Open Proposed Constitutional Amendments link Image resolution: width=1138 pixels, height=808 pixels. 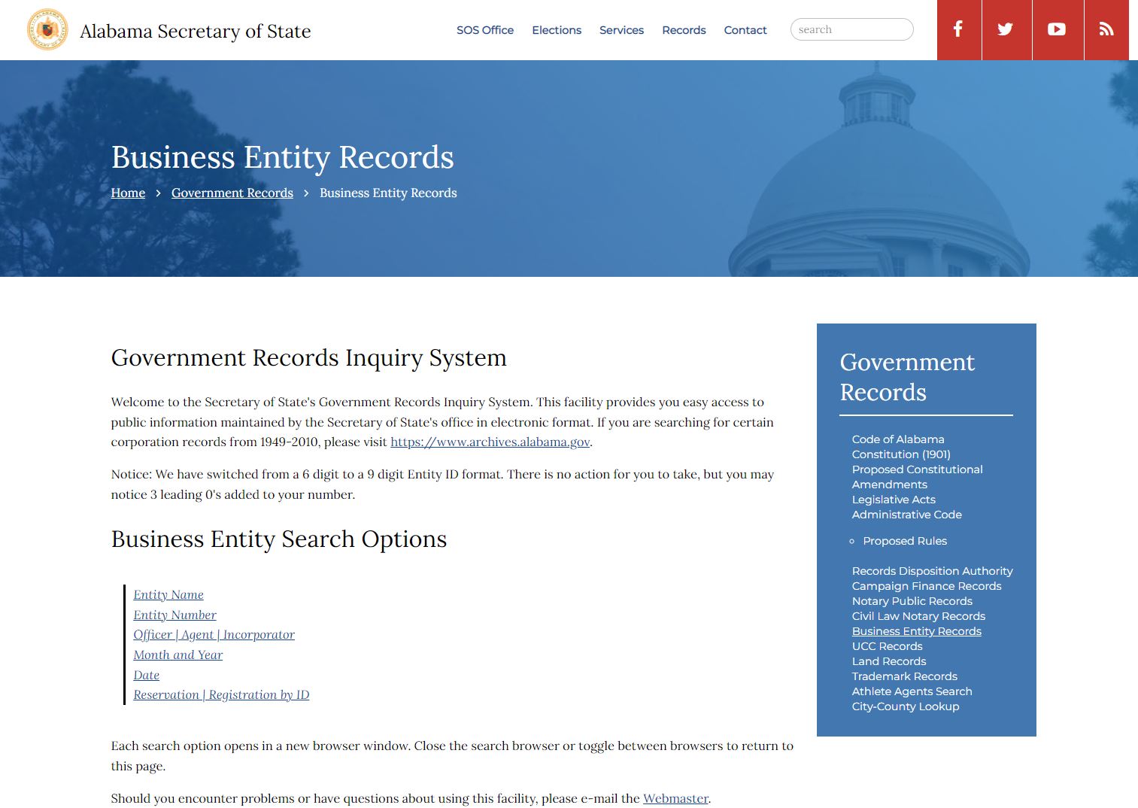click(x=917, y=477)
